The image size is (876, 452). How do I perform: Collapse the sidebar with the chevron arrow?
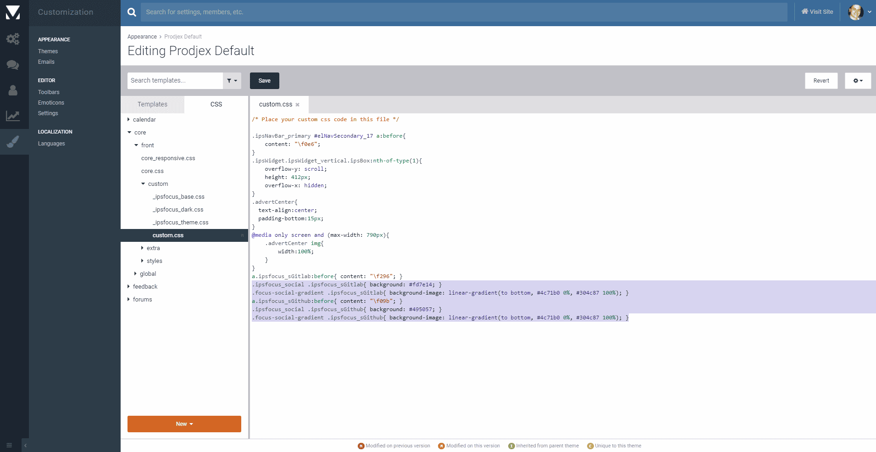pos(25,445)
